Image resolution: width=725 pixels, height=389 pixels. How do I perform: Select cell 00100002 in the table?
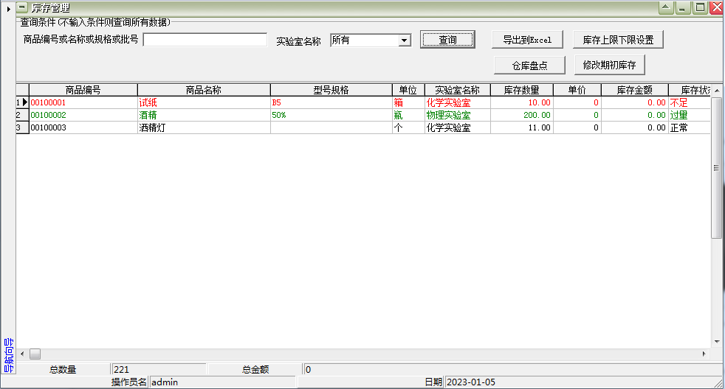pos(83,115)
